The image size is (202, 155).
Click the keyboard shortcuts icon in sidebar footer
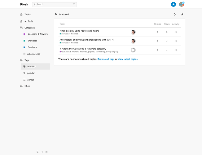pyautogui.click(x=46, y=152)
